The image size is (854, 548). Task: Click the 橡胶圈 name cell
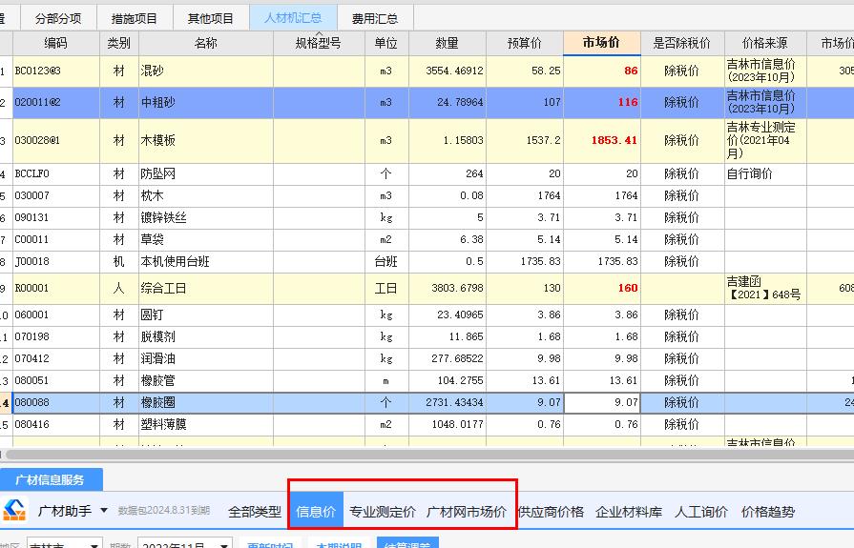pos(206,403)
